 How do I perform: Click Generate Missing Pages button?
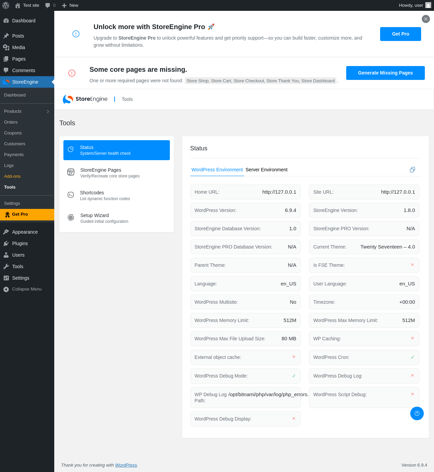click(386, 73)
